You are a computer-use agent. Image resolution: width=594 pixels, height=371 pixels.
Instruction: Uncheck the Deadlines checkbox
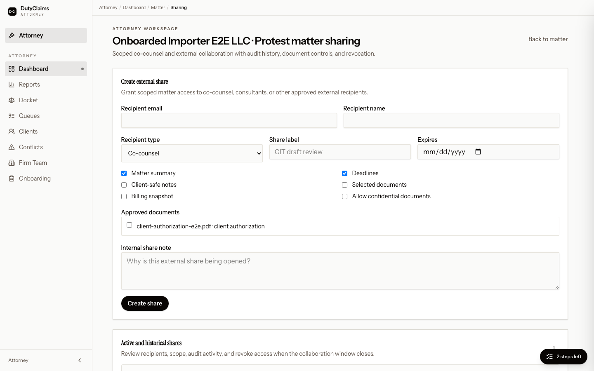pos(344,173)
